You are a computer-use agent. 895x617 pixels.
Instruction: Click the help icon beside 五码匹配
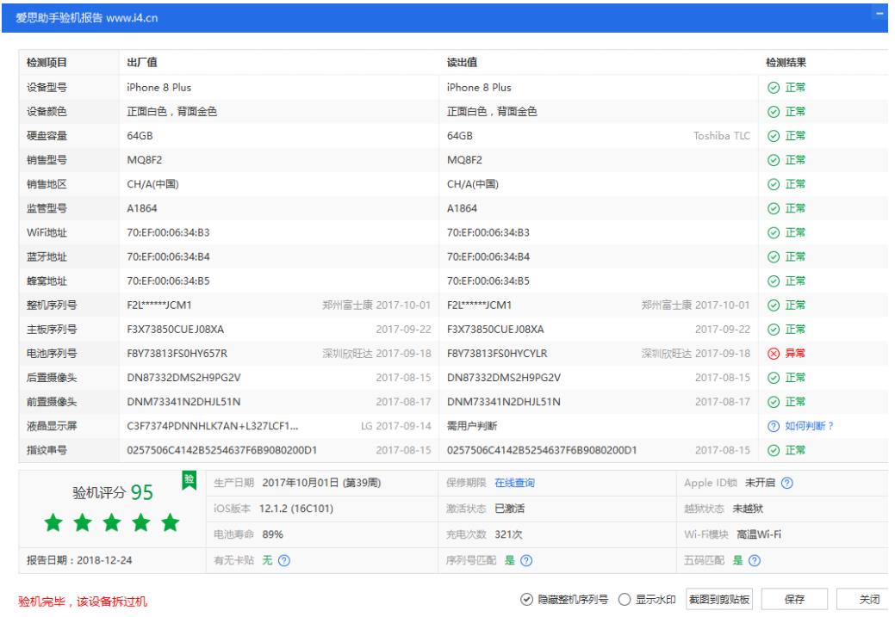point(754,561)
